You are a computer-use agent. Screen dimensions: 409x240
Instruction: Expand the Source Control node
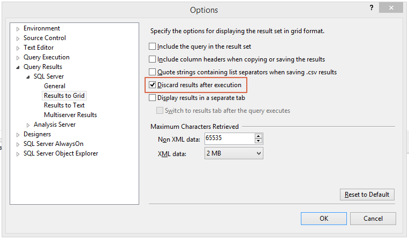pos(18,38)
